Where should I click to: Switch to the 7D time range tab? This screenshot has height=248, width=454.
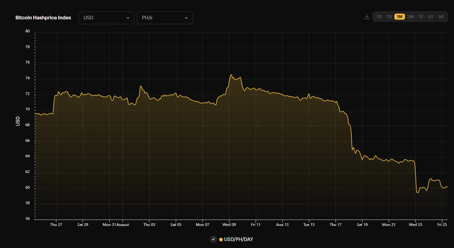pyautogui.click(x=389, y=17)
